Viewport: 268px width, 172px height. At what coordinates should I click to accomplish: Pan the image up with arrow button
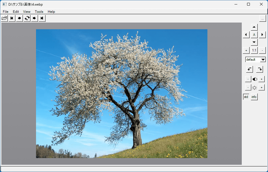click(x=254, y=27)
